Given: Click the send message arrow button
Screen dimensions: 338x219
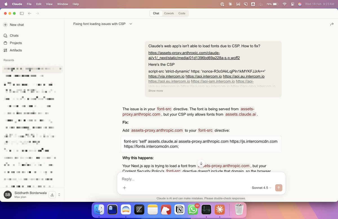Looking at the screenshot, I should (x=279, y=188).
